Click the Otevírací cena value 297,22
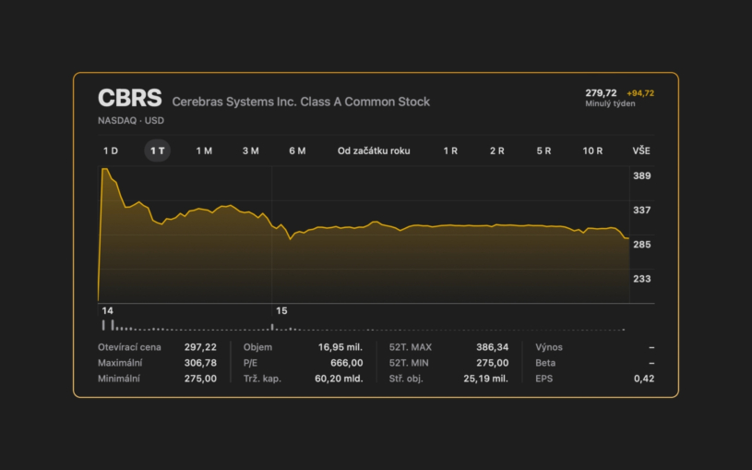This screenshot has height=470, width=752. (x=200, y=347)
